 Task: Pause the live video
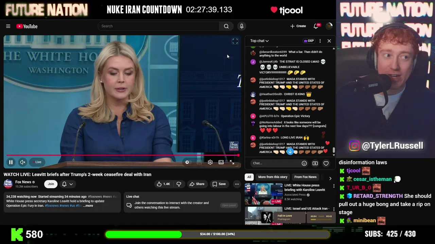point(11,162)
